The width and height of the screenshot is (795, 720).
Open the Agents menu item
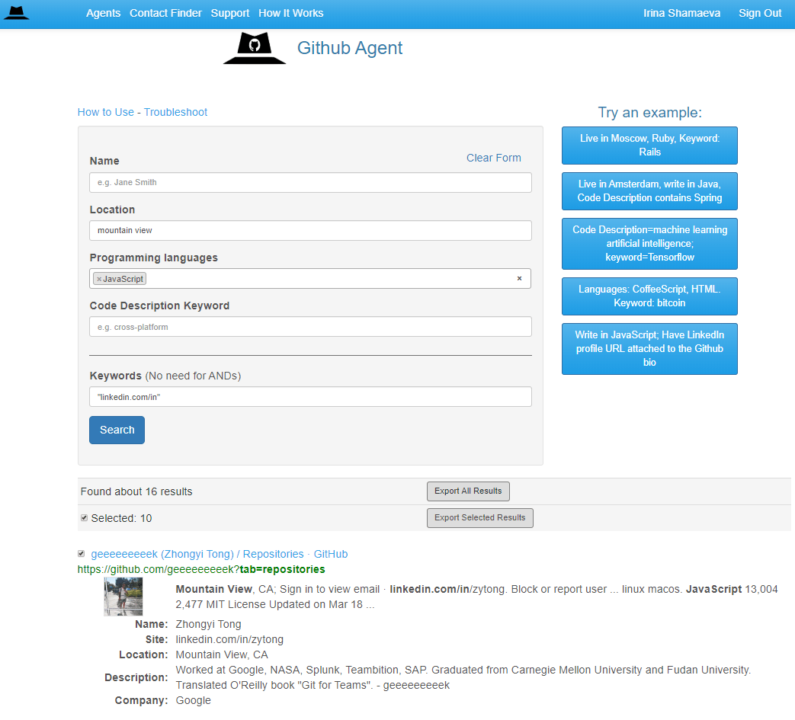103,13
